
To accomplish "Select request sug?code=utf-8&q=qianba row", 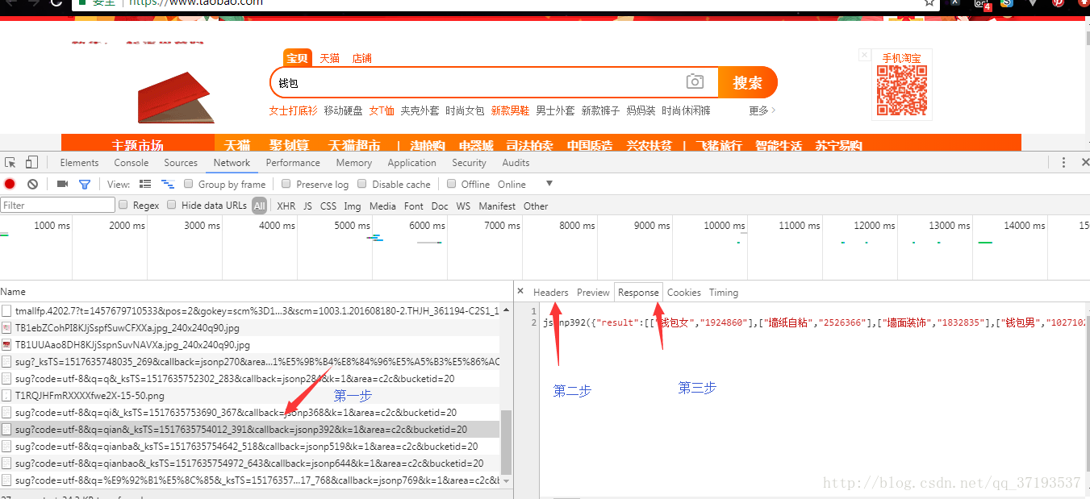I will click(250, 447).
